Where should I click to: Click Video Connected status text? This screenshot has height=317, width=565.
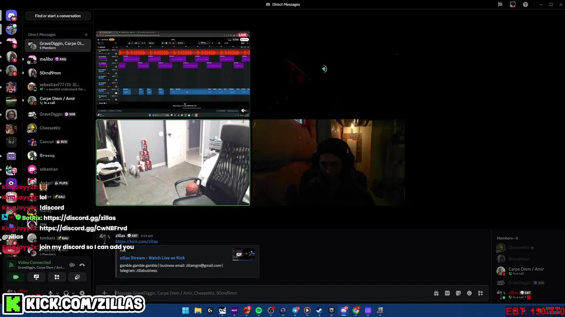click(34, 262)
